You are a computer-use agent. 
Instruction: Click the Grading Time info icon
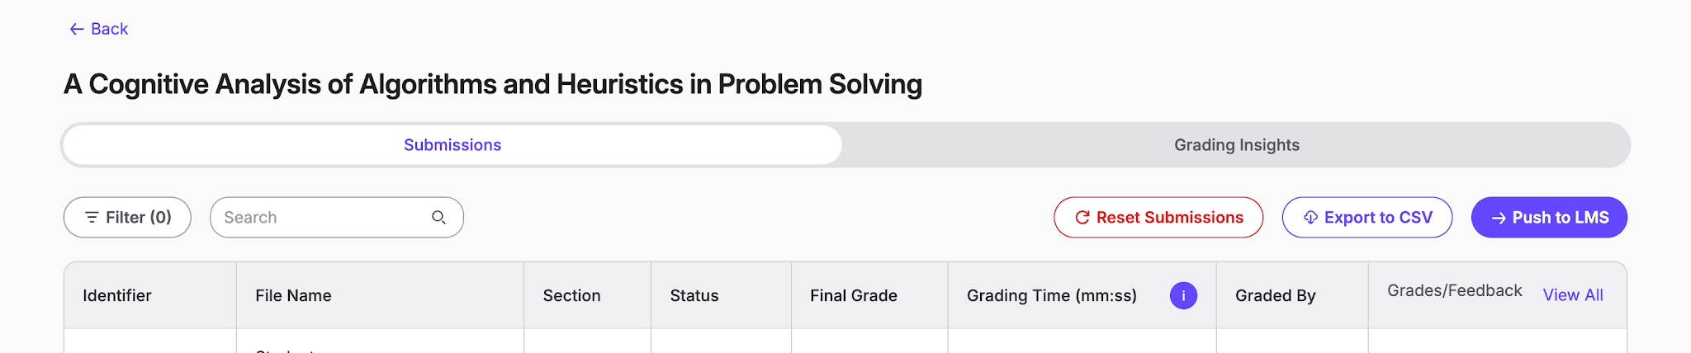(x=1183, y=295)
